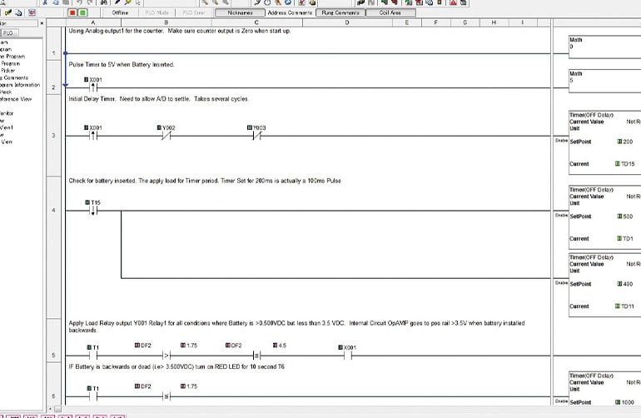The height and width of the screenshot is (418, 641).
Task: Select the X001 rising-edge contact in rung 2
Action: 93,87
